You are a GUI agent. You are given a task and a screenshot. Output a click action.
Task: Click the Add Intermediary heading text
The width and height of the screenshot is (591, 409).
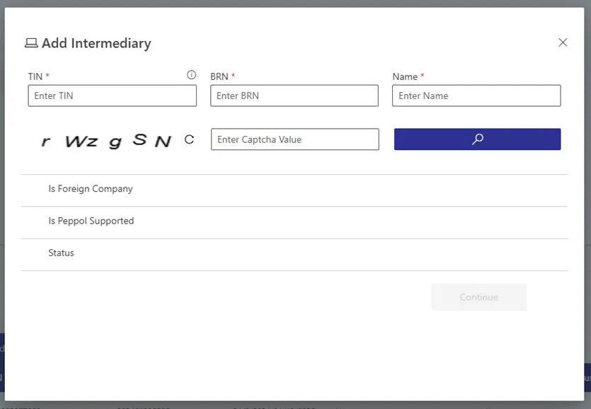coord(96,43)
